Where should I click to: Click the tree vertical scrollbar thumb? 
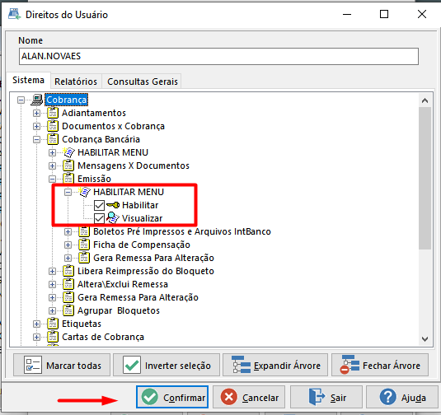tap(425, 178)
